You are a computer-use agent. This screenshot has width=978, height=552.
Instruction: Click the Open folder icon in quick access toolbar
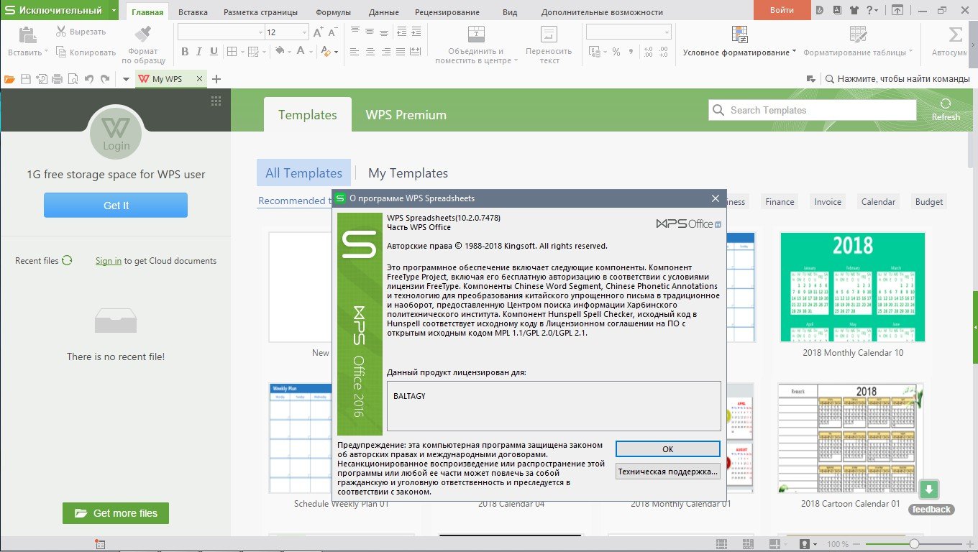click(x=9, y=79)
